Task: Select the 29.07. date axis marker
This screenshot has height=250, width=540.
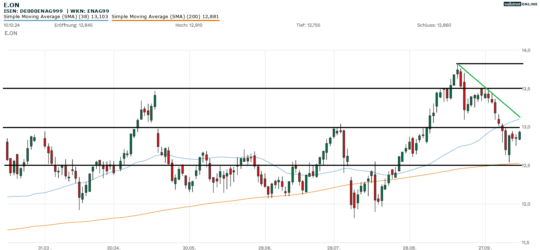Action: [334, 247]
